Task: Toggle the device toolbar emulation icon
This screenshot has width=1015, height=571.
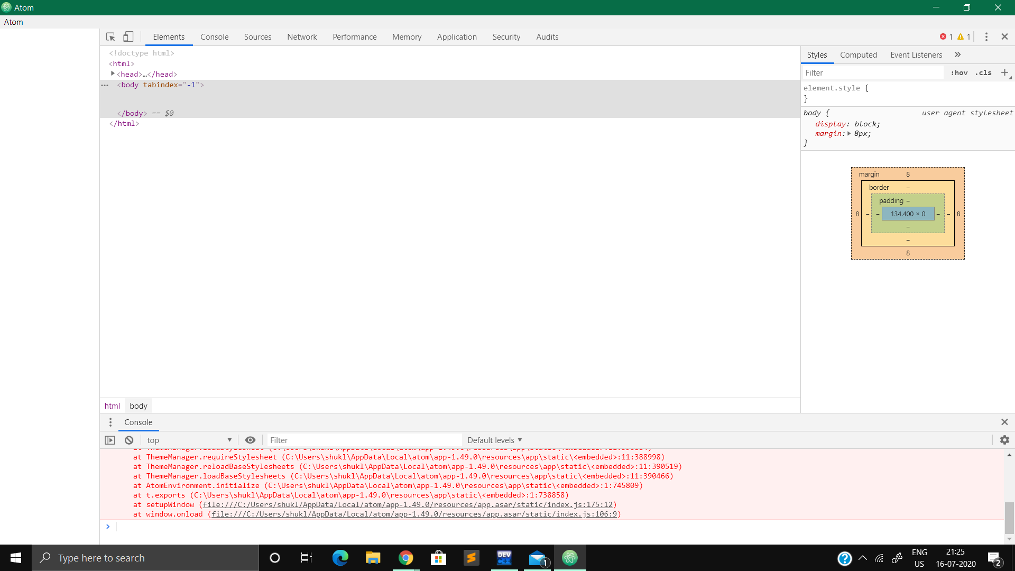Action: pyautogui.click(x=128, y=36)
